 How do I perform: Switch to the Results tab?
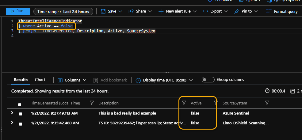click(x=21, y=80)
